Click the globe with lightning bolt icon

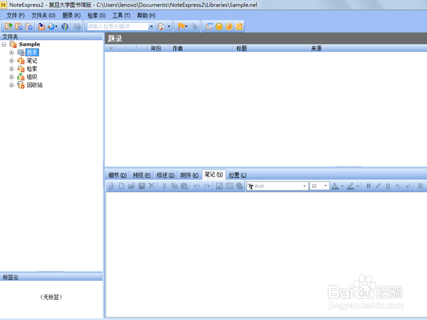point(65,26)
